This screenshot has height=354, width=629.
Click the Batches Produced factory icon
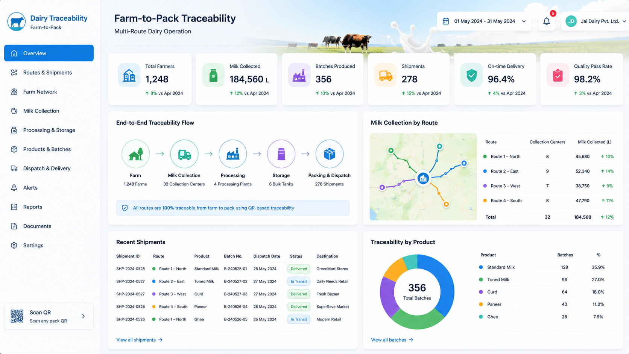[x=299, y=75]
